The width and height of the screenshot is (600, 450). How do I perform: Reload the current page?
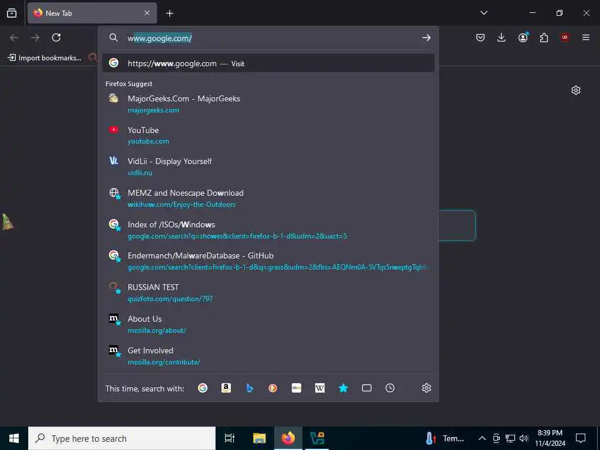(56, 37)
